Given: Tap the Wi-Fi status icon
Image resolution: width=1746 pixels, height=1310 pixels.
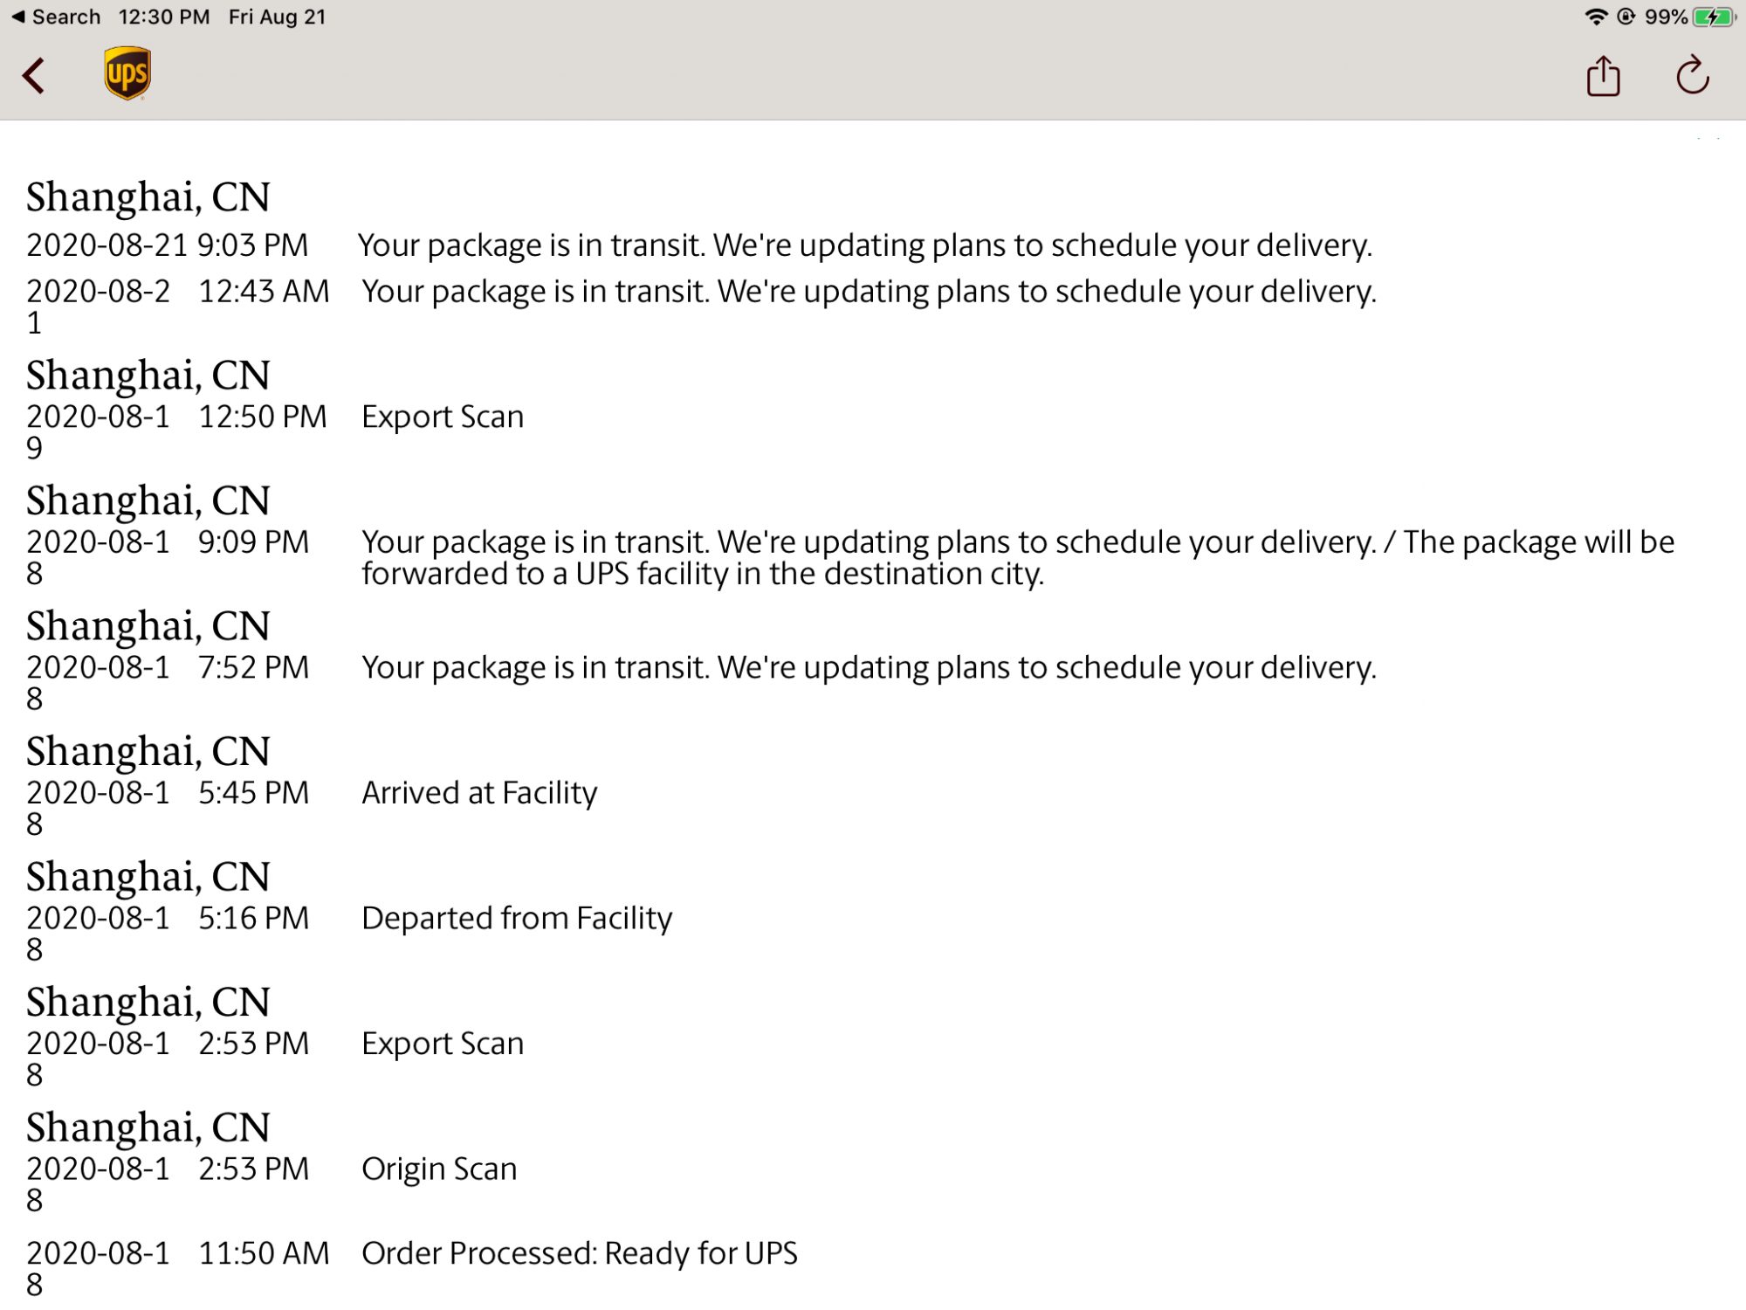Looking at the screenshot, I should pos(1596,17).
